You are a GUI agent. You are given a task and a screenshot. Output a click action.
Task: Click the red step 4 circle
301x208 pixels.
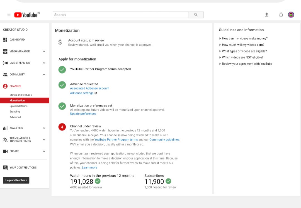(x=62, y=127)
